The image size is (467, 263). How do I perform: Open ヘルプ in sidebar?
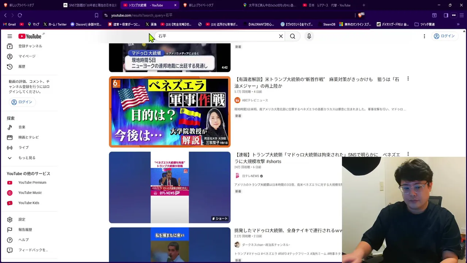[x=29, y=240]
